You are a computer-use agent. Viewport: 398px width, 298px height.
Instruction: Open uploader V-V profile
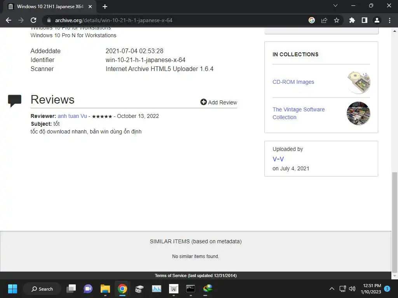(278, 159)
